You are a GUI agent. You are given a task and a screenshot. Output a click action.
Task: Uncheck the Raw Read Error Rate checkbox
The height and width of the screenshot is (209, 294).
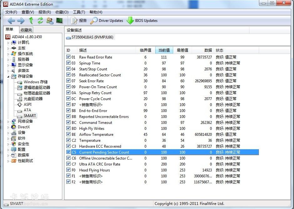(69, 57)
